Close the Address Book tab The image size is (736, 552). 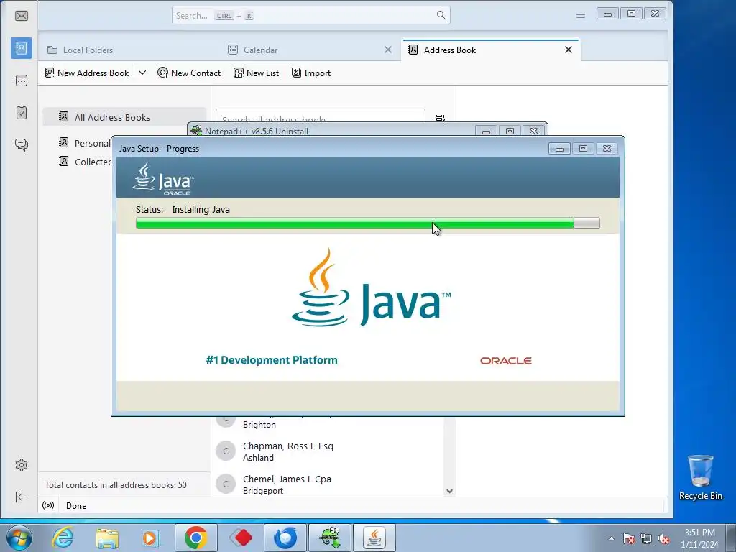point(569,50)
